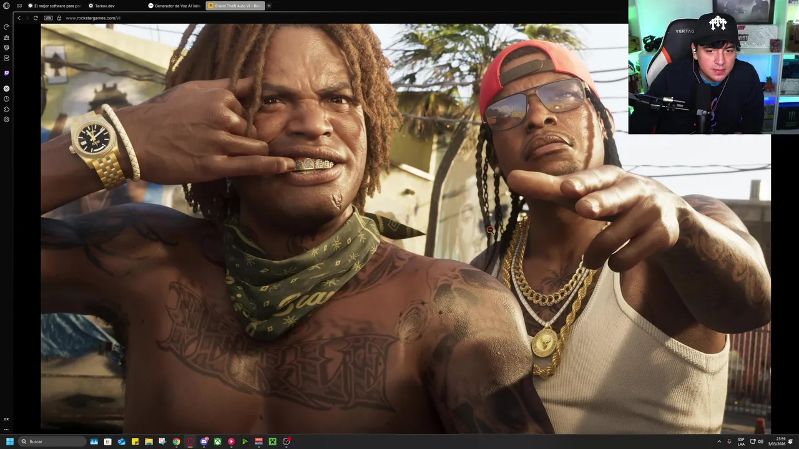
Task: Click the muted microphone tray icon
Action: point(729,442)
